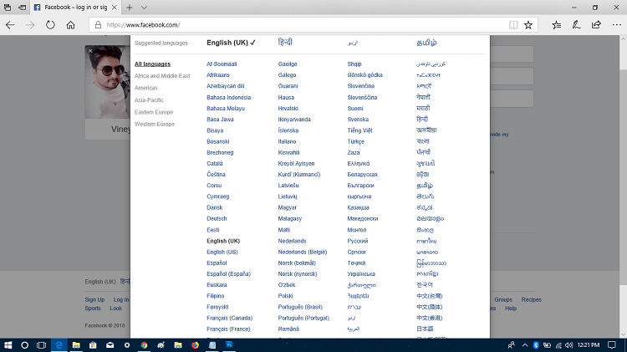This screenshot has width=627, height=352.
Task: Choose Kurdî (Kurmancî) language
Action: point(299,175)
